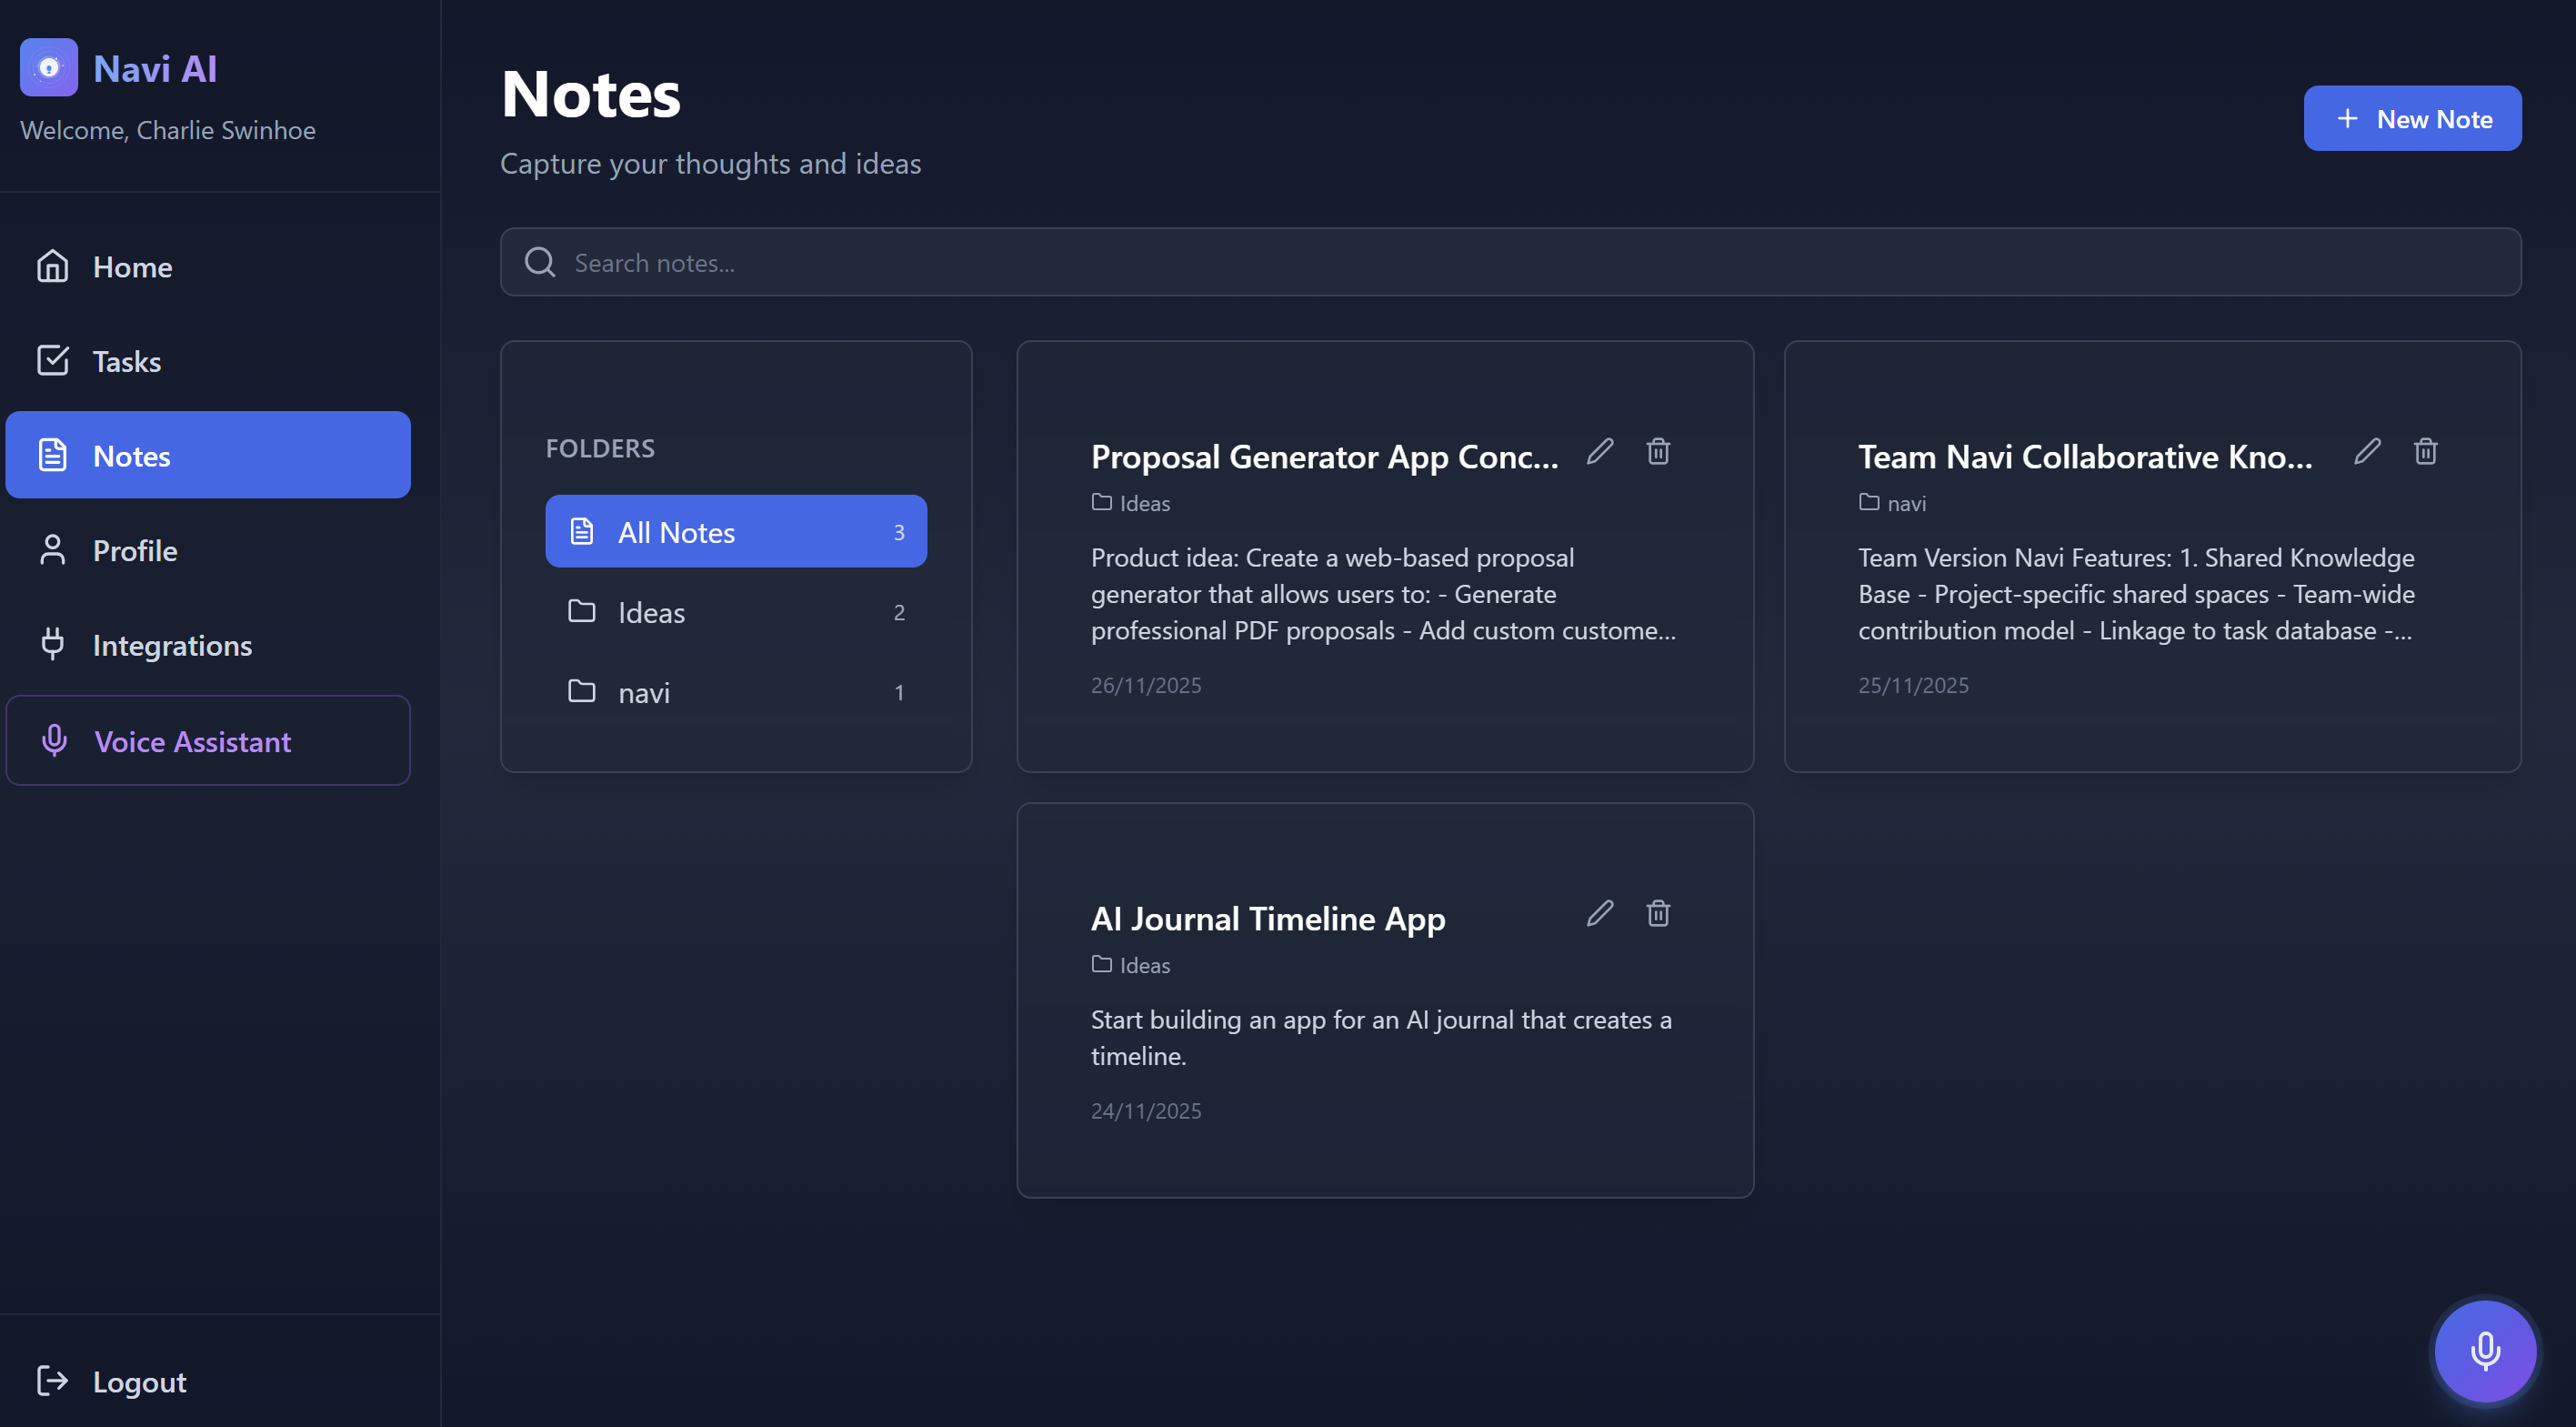Image resolution: width=2576 pixels, height=1427 pixels.
Task: Select the All Notes folder
Action: (x=735, y=532)
